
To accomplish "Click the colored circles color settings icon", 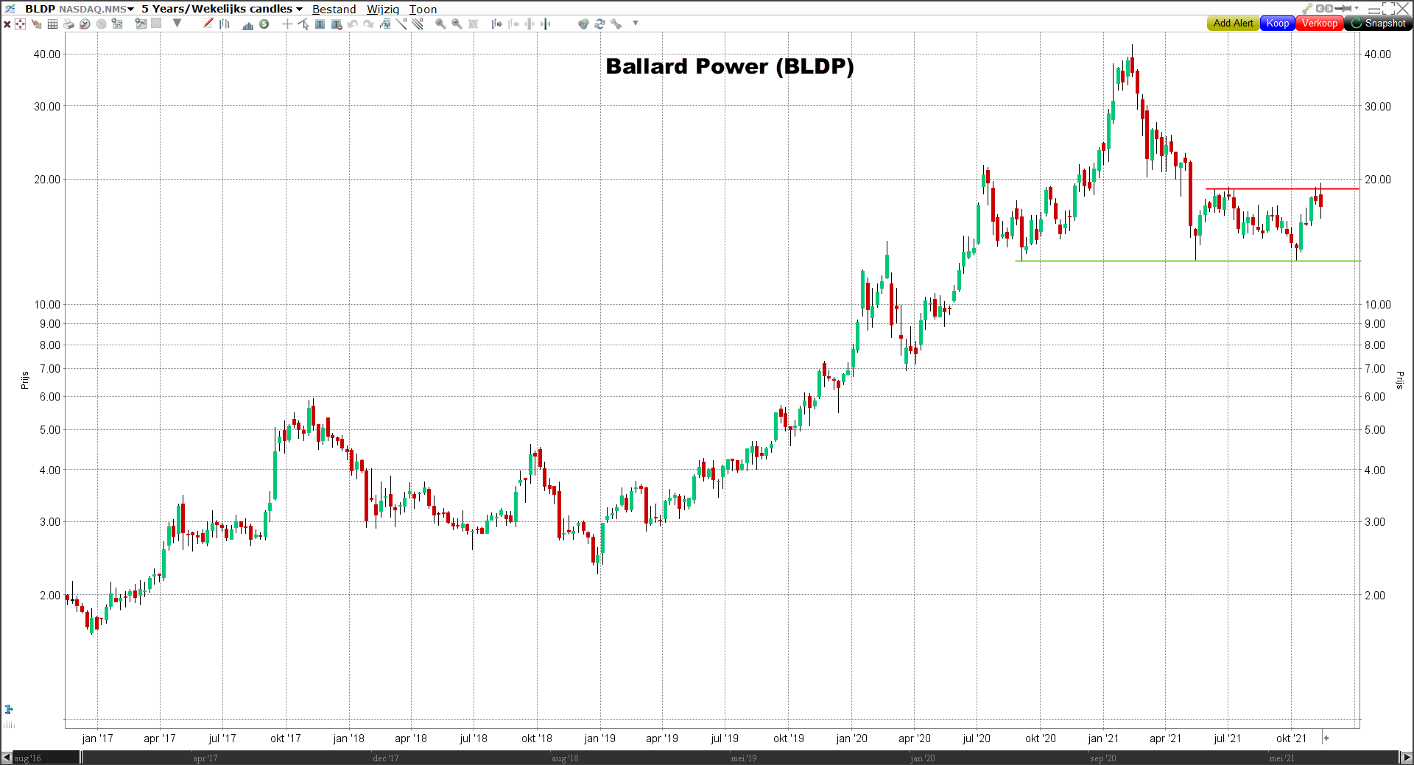I will [x=583, y=24].
